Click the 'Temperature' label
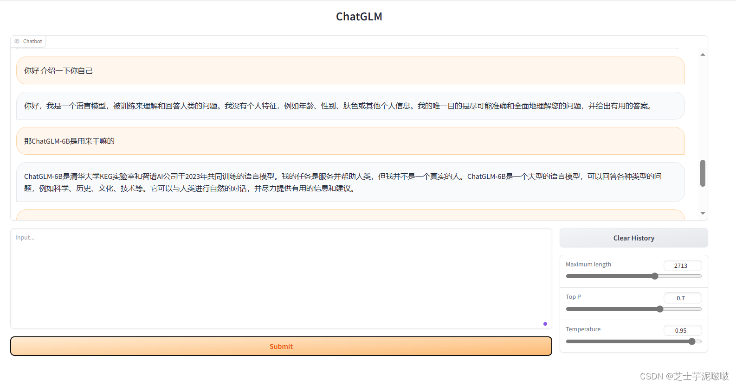Screen dimensions: 736x385 point(583,329)
